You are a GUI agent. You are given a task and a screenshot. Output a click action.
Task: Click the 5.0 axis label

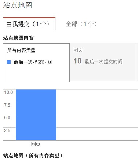pos(7,118)
